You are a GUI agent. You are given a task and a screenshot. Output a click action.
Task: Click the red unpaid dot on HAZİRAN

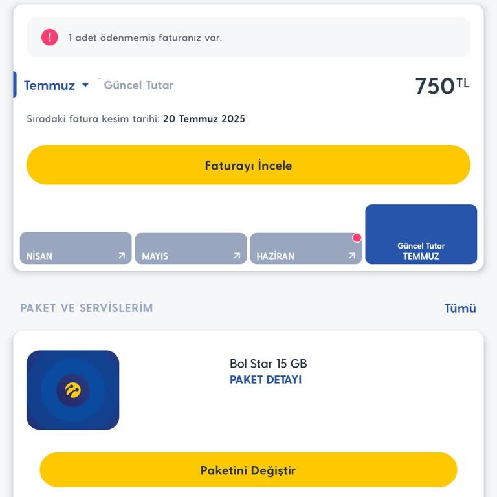[x=357, y=238]
